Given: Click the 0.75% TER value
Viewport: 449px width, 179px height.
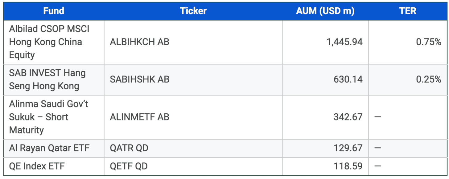Looking at the screenshot, I should [428, 42].
